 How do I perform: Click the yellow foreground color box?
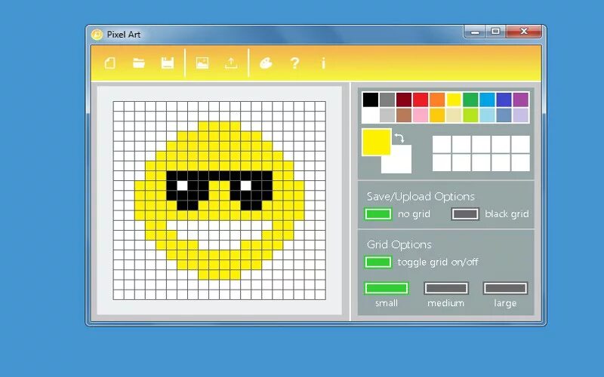[x=376, y=143]
